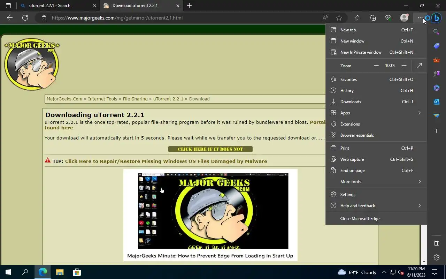Open Read aloud from address bar
Viewport: 446px width, 279px height.
[x=325, y=18]
